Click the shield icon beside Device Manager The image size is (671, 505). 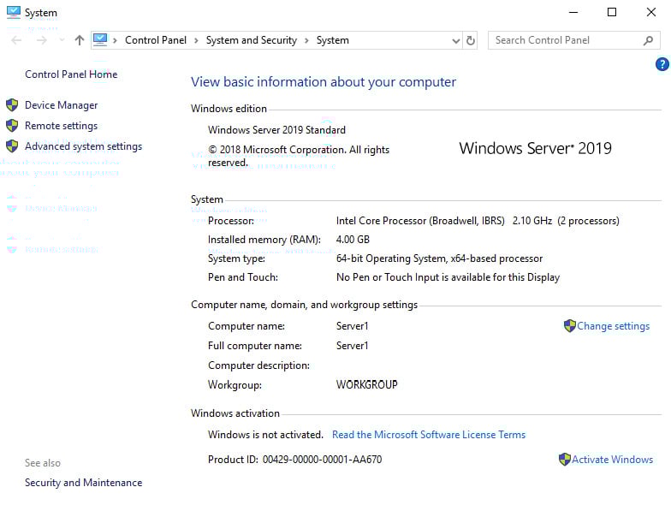(12, 104)
